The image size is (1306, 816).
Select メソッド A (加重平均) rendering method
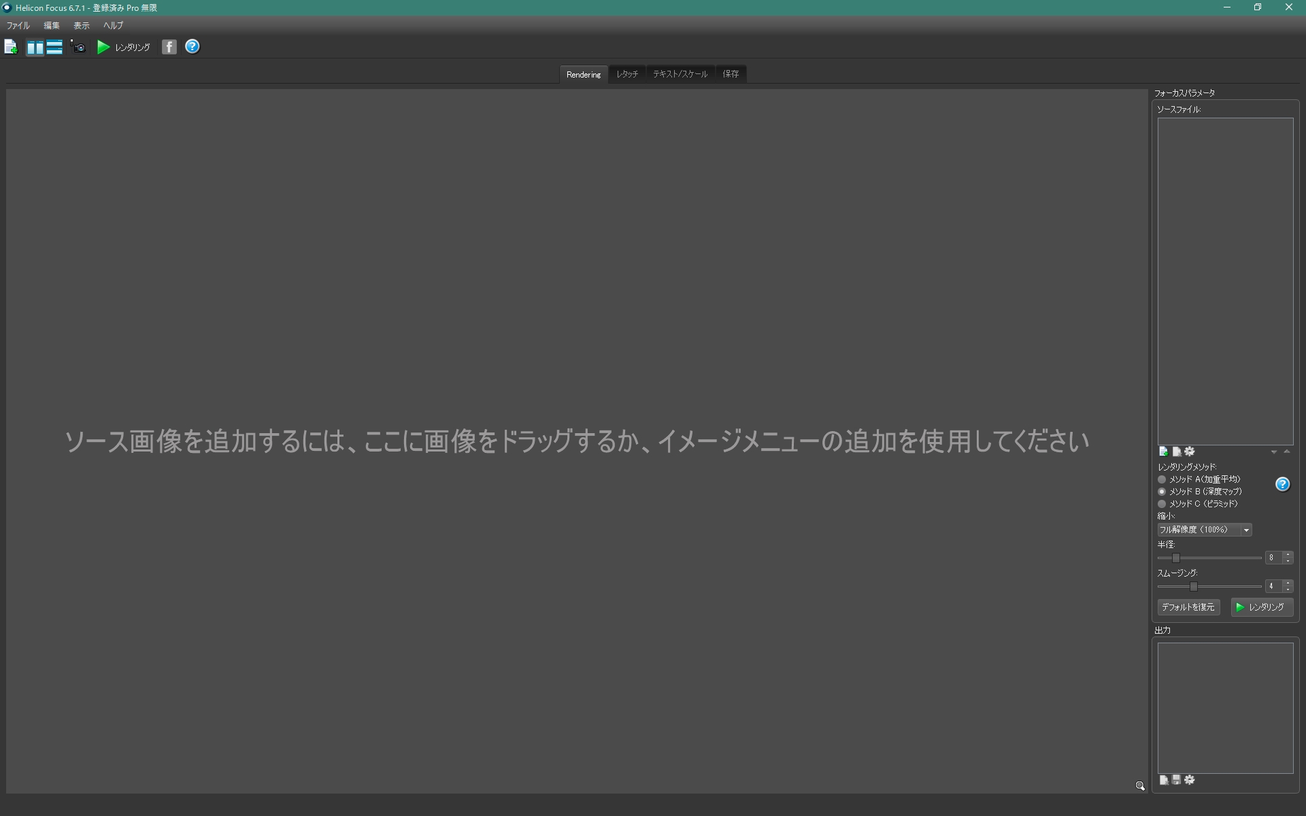(x=1162, y=479)
